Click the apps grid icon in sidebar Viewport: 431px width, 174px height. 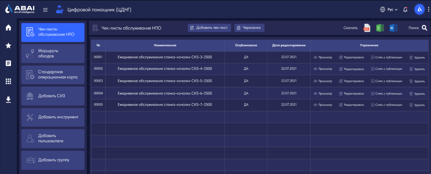pyautogui.click(x=8, y=81)
